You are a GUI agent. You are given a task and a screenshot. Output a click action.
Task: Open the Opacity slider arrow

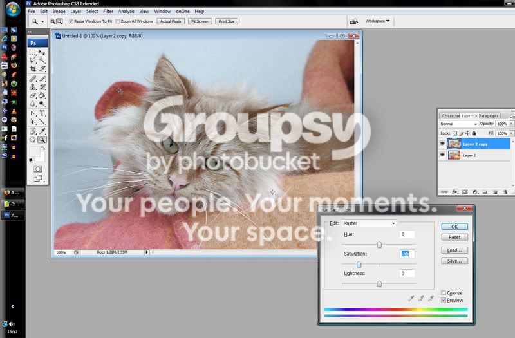tap(511, 124)
